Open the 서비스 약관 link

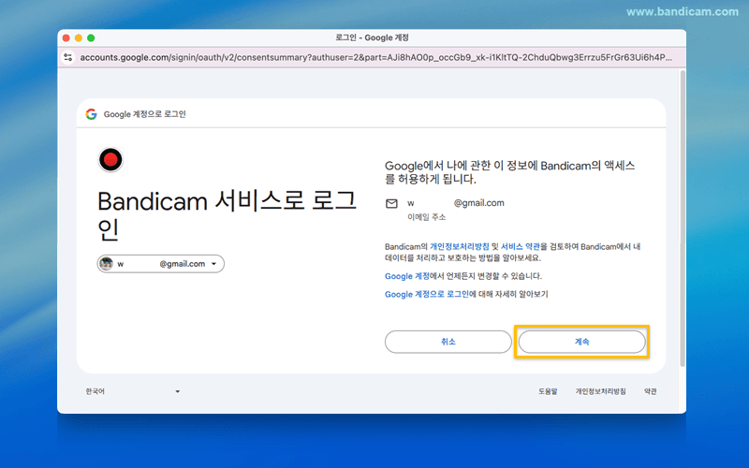tap(521, 246)
